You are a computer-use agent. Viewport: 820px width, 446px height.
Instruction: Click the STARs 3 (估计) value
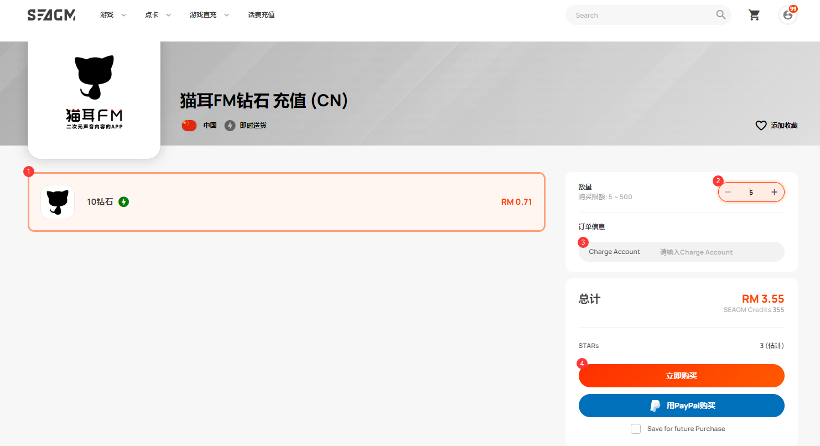tap(772, 346)
